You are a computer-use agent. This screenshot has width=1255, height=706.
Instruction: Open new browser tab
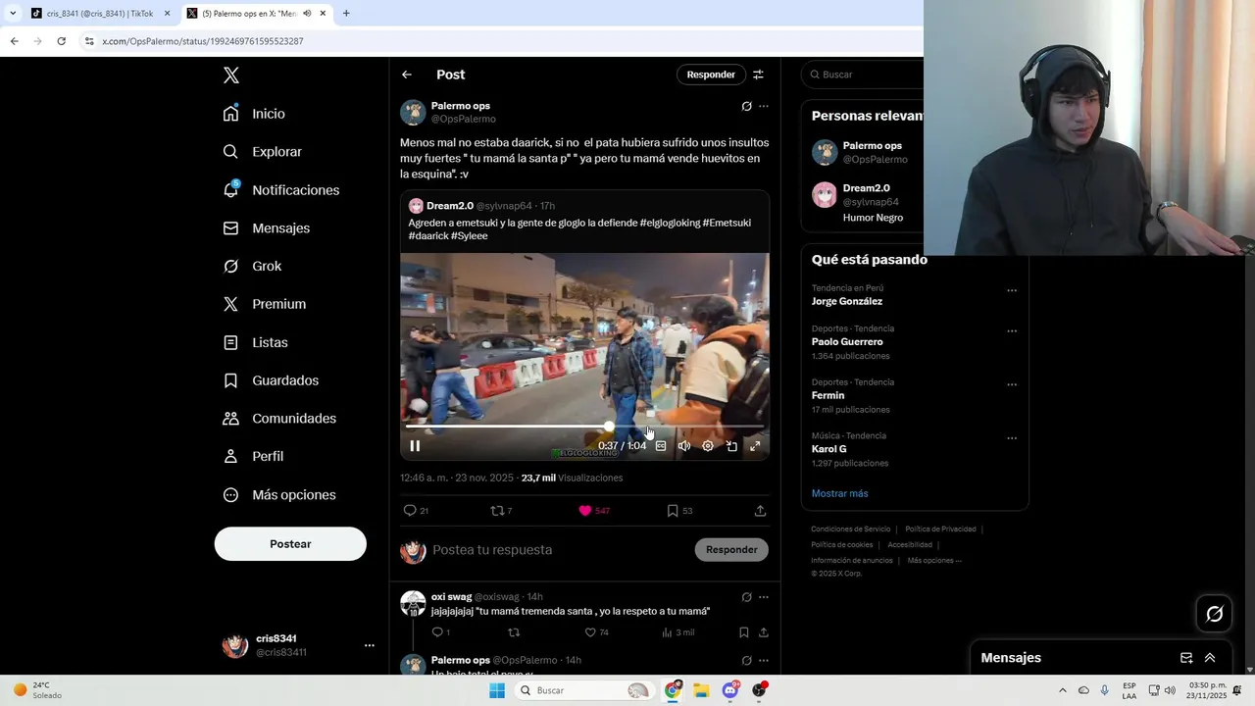346,14
